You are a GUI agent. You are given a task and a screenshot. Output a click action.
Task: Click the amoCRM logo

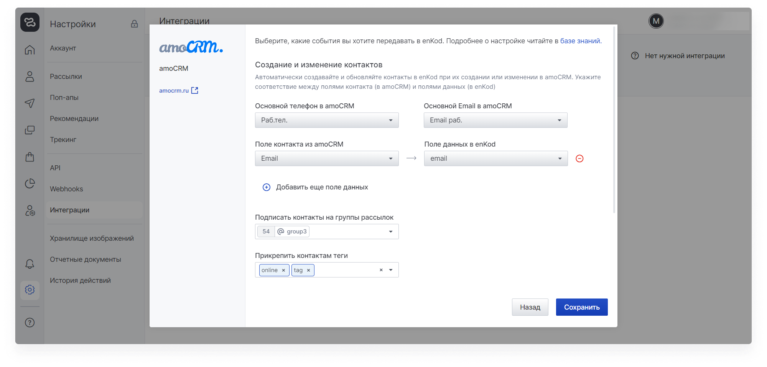click(191, 47)
